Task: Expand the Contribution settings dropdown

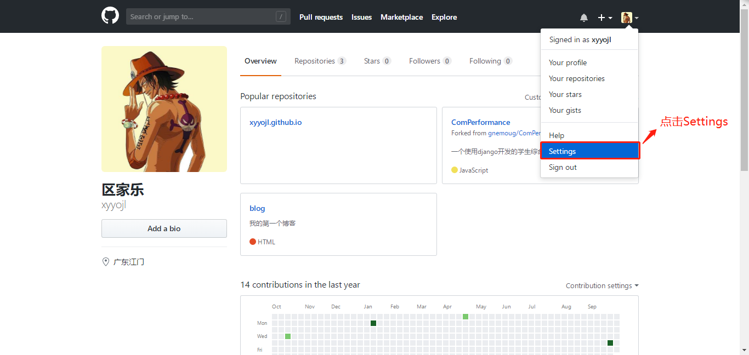Action: pyautogui.click(x=602, y=285)
